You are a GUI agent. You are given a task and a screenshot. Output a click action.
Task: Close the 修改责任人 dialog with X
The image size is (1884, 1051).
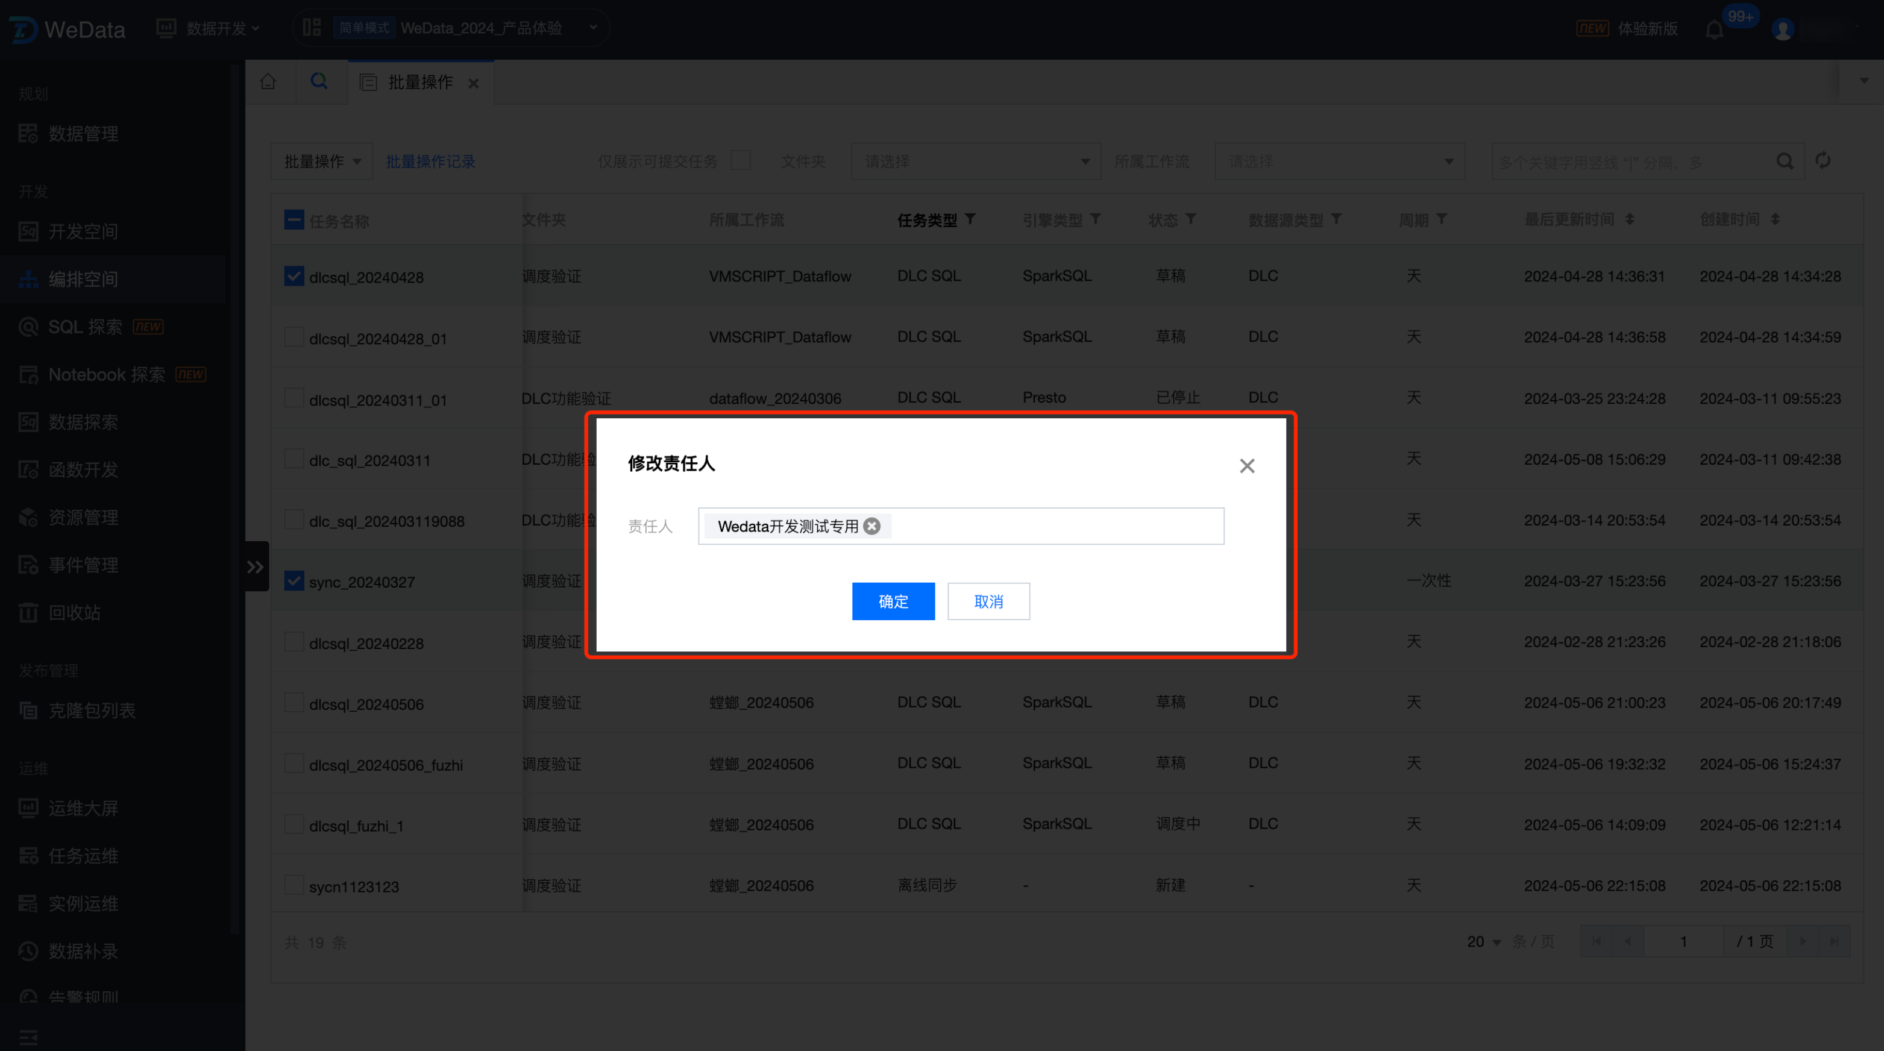point(1247,466)
